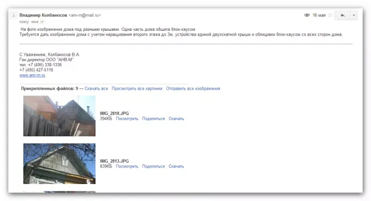The height and width of the screenshot is (201, 371).
Task: Open the IMG_2813.JPG thumbnail
Action: [59, 163]
